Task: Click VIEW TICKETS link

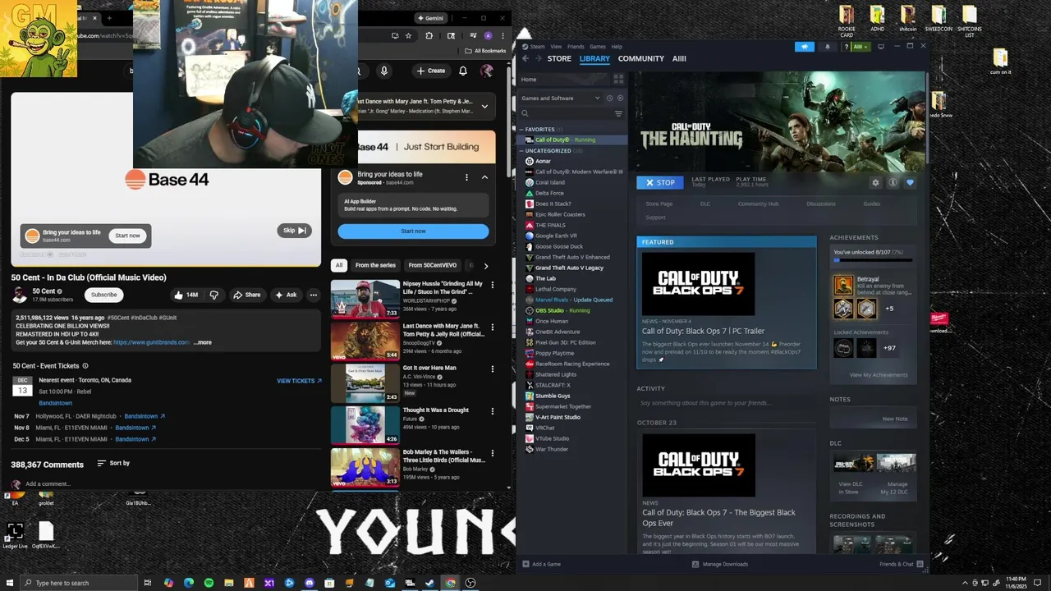Action: pyautogui.click(x=299, y=381)
